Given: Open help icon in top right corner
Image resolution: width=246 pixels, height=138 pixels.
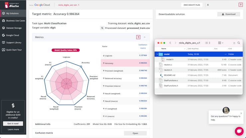Looking at the screenshot, I should (241, 5).
